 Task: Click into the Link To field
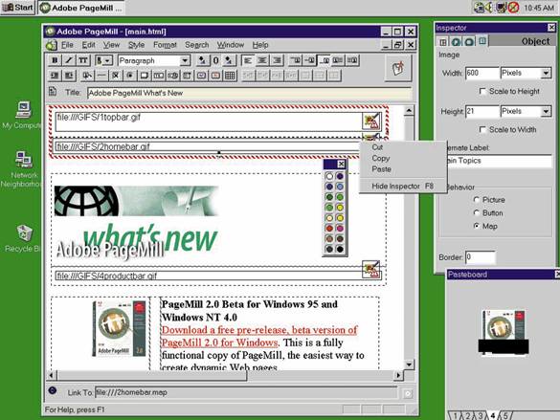pyautogui.click(x=246, y=392)
